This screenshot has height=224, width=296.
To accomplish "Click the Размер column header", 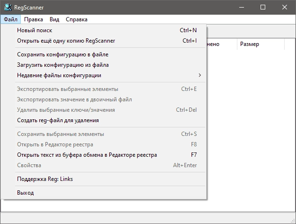I will pos(261,44).
